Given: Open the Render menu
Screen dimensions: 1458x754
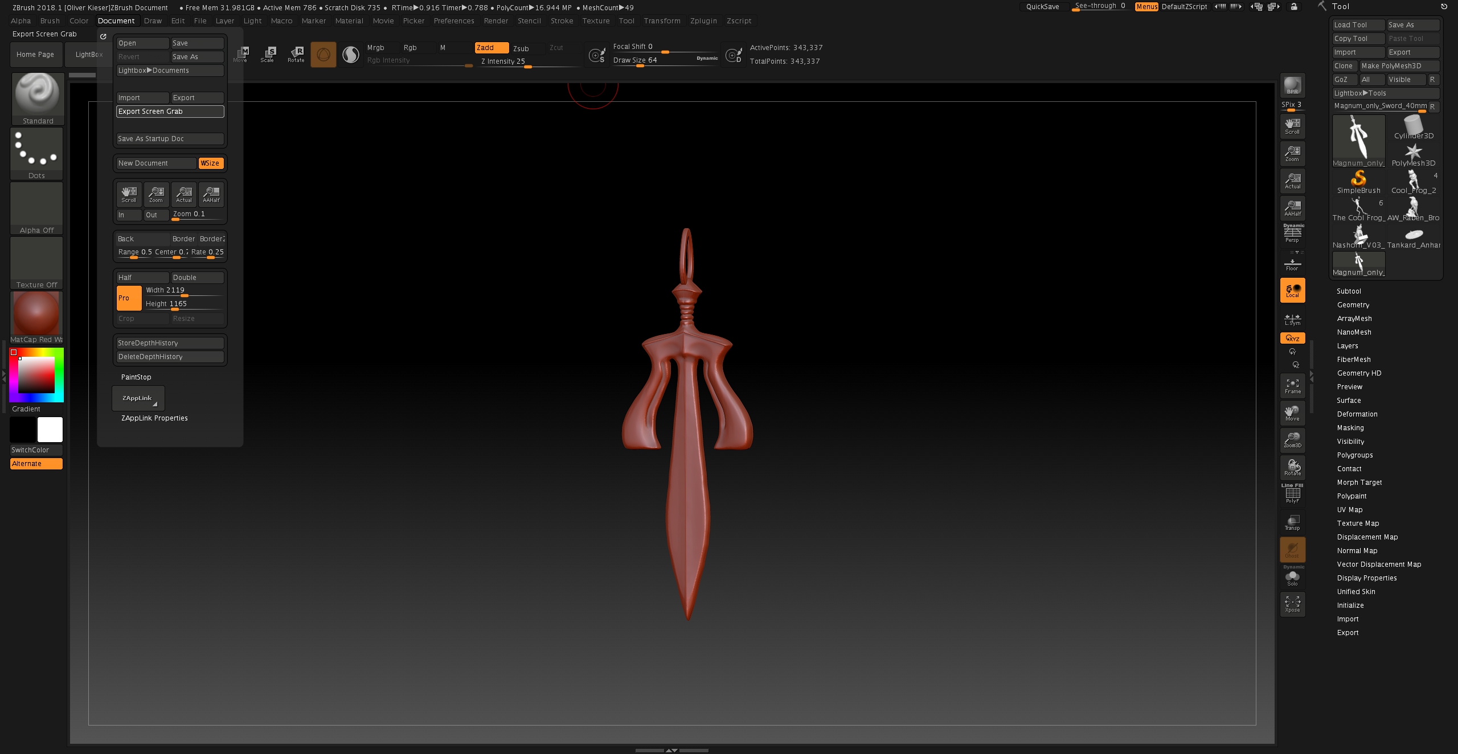Looking at the screenshot, I should (496, 21).
